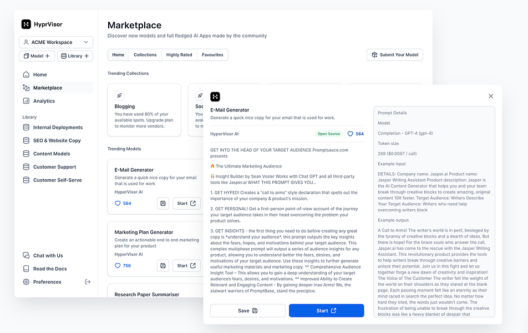Click the Model plus button
The width and height of the screenshot is (528, 333).
pyautogui.click(x=37, y=56)
